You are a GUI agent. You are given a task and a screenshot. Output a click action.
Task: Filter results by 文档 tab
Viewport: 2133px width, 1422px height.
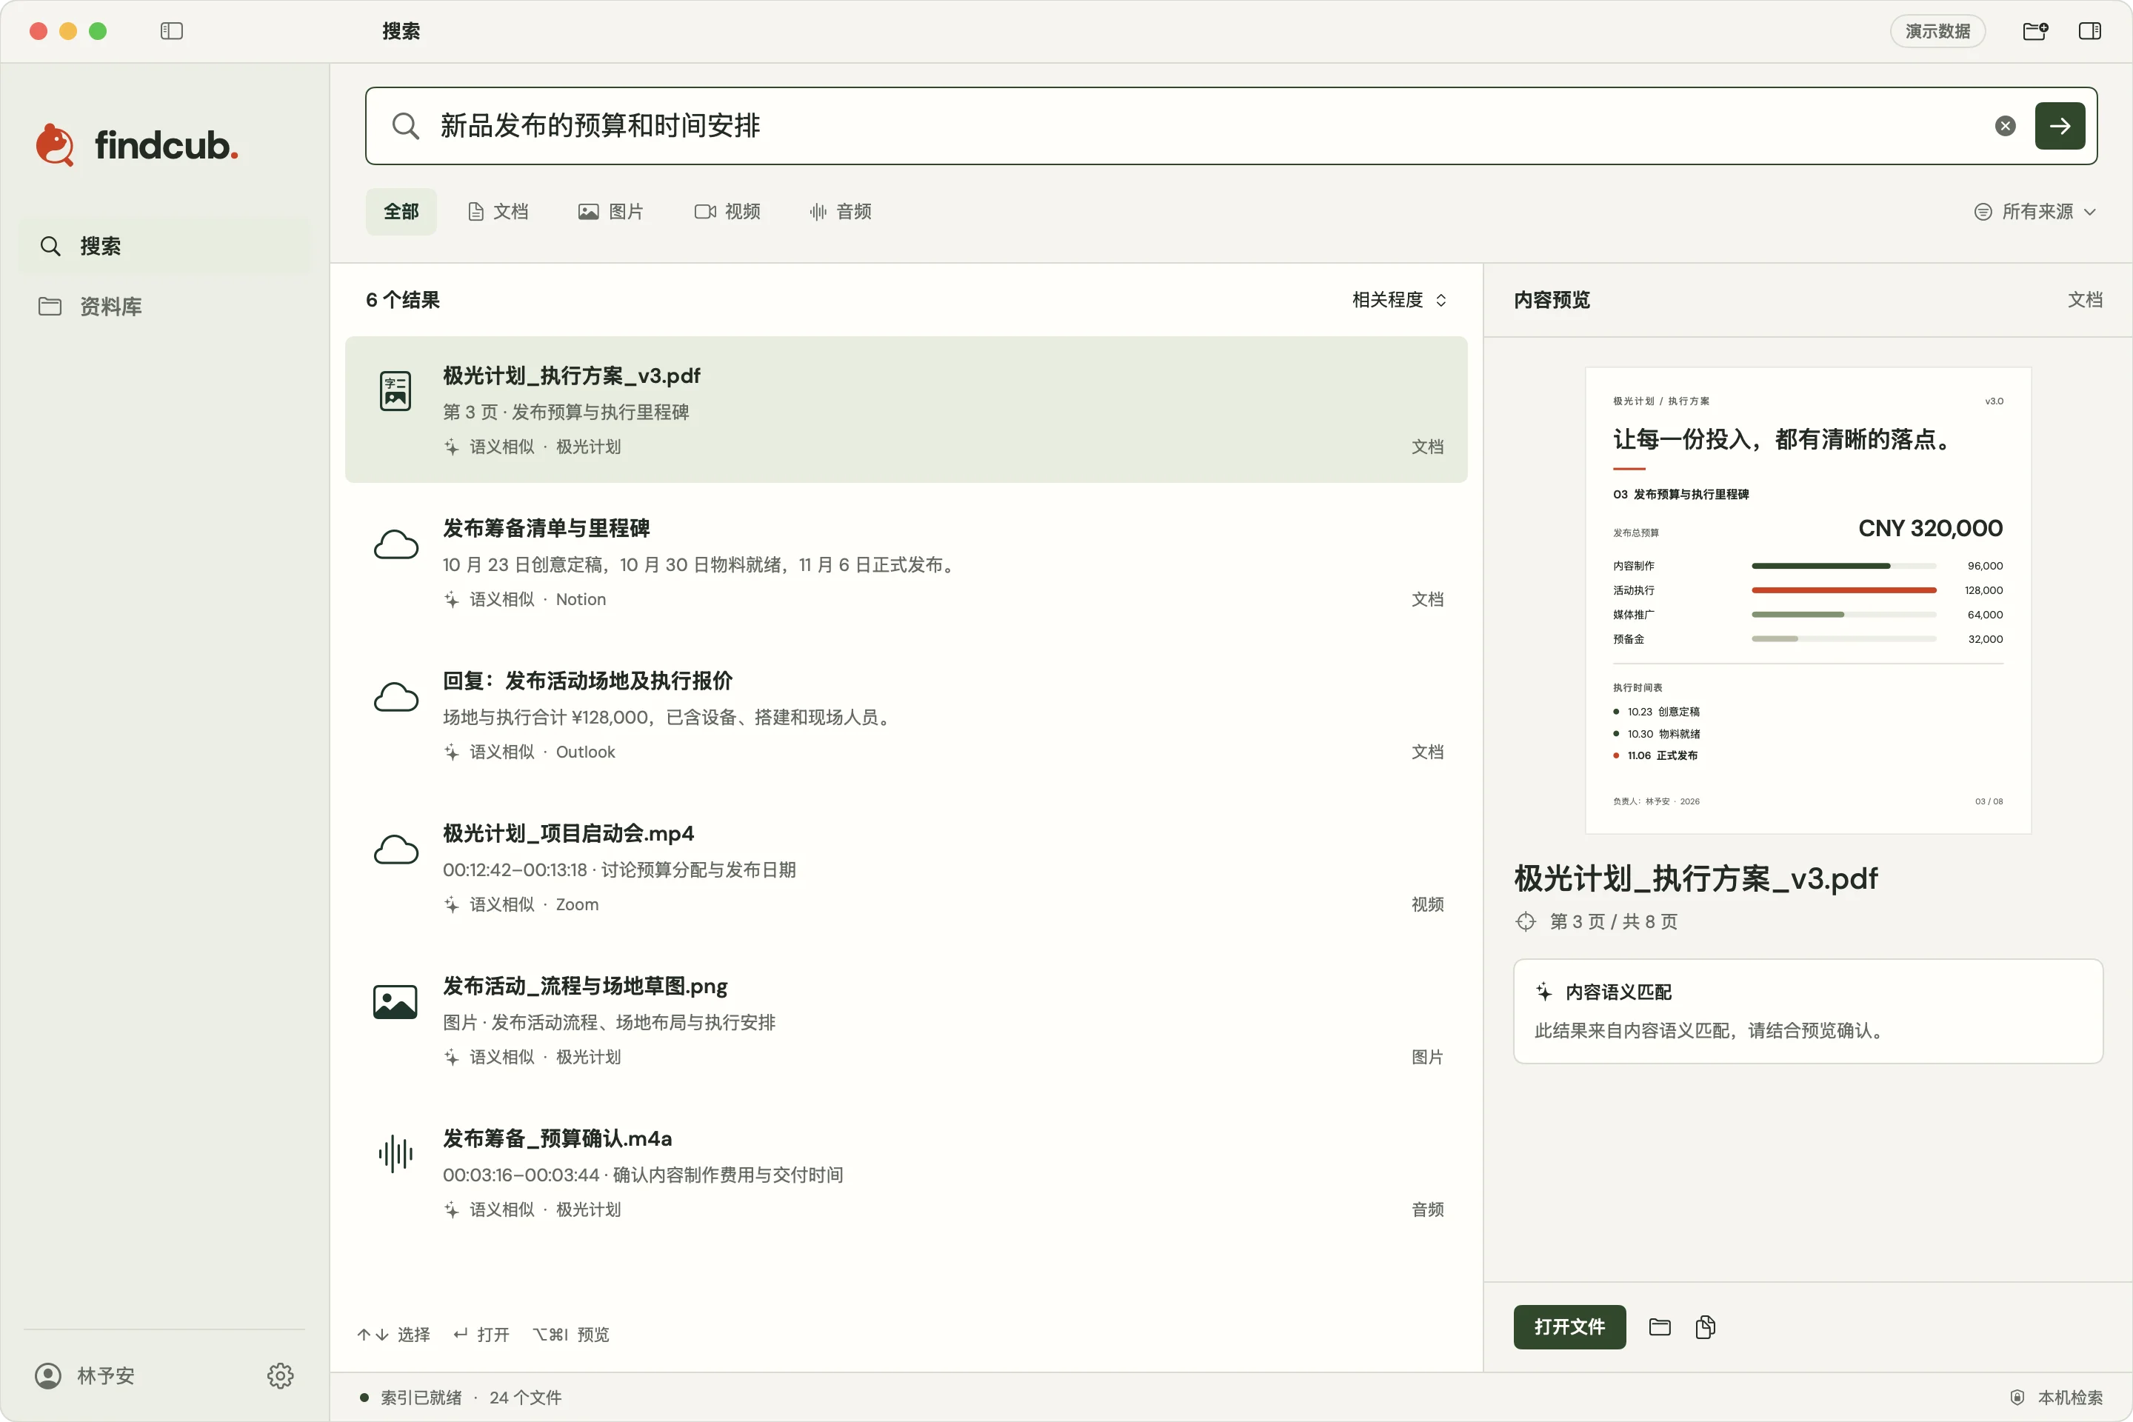[x=498, y=211]
